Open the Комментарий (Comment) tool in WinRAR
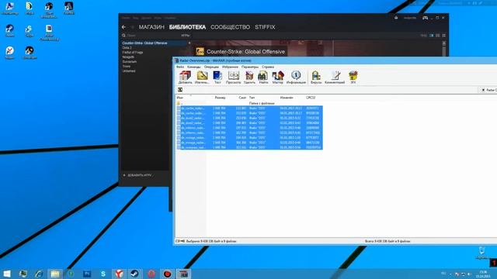Viewport: 497px width, 279px height. [x=335, y=77]
